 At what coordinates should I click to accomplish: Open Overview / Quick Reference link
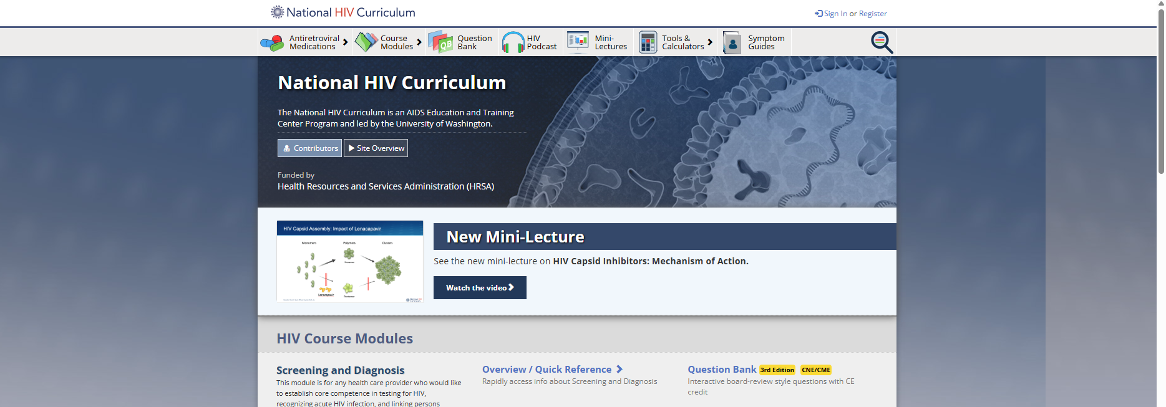(552, 370)
